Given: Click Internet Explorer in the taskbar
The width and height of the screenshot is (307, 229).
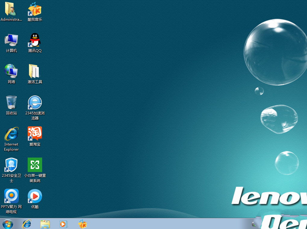Looking at the screenshot, I should pos(27,224).
